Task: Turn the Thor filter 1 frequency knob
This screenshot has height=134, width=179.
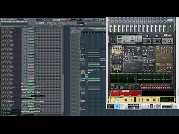Action: pyautogui.click(x=129, y=50)
